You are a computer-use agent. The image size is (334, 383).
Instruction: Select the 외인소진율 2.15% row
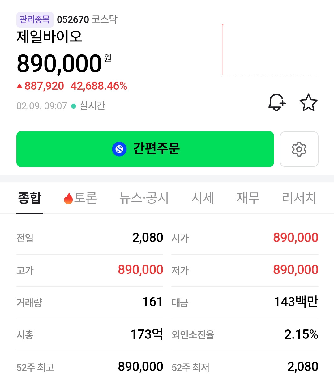click(x=245, y=334)
